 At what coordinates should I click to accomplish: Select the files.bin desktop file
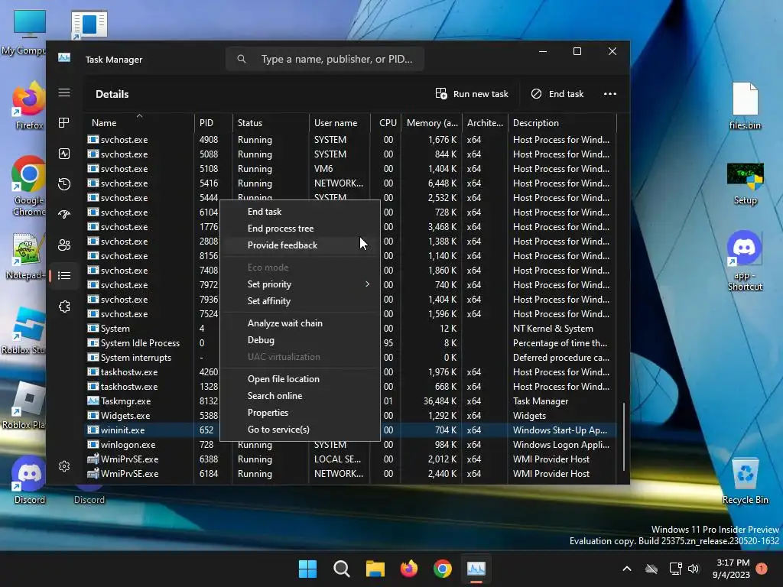(x=745, y=105)
